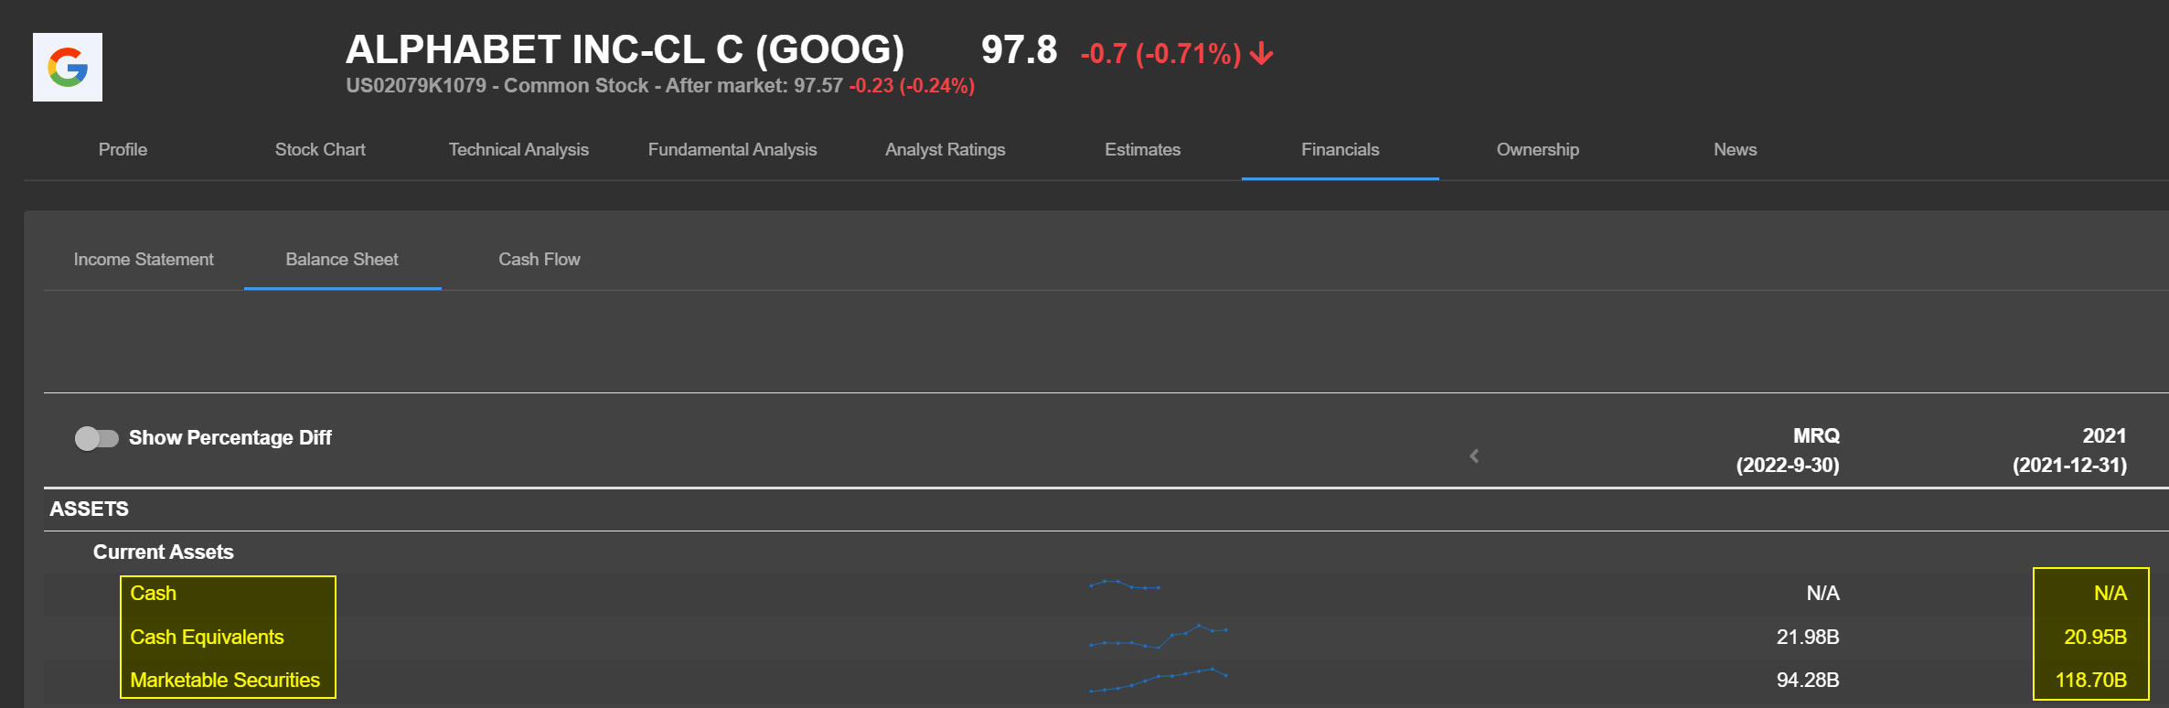Switch to the Income Statement sub-tab

[144, 259]
